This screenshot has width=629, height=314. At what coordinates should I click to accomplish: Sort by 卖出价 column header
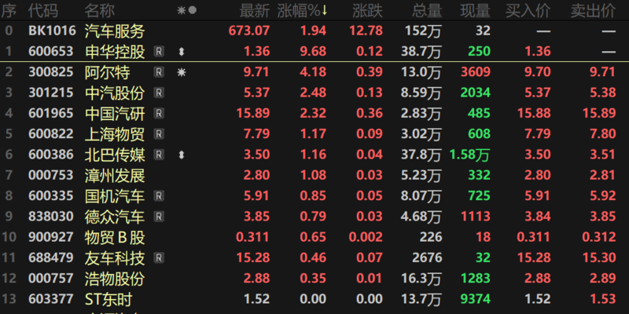click(593, 11)
